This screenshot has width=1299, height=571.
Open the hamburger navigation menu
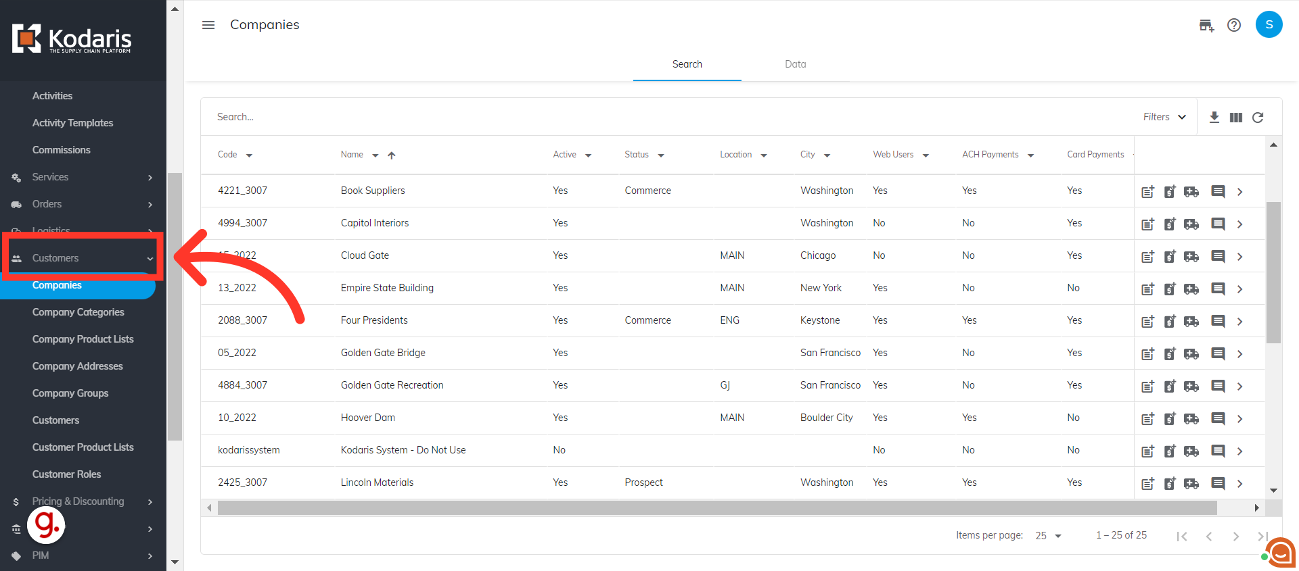pyautogui.click(x=208, y=25)
